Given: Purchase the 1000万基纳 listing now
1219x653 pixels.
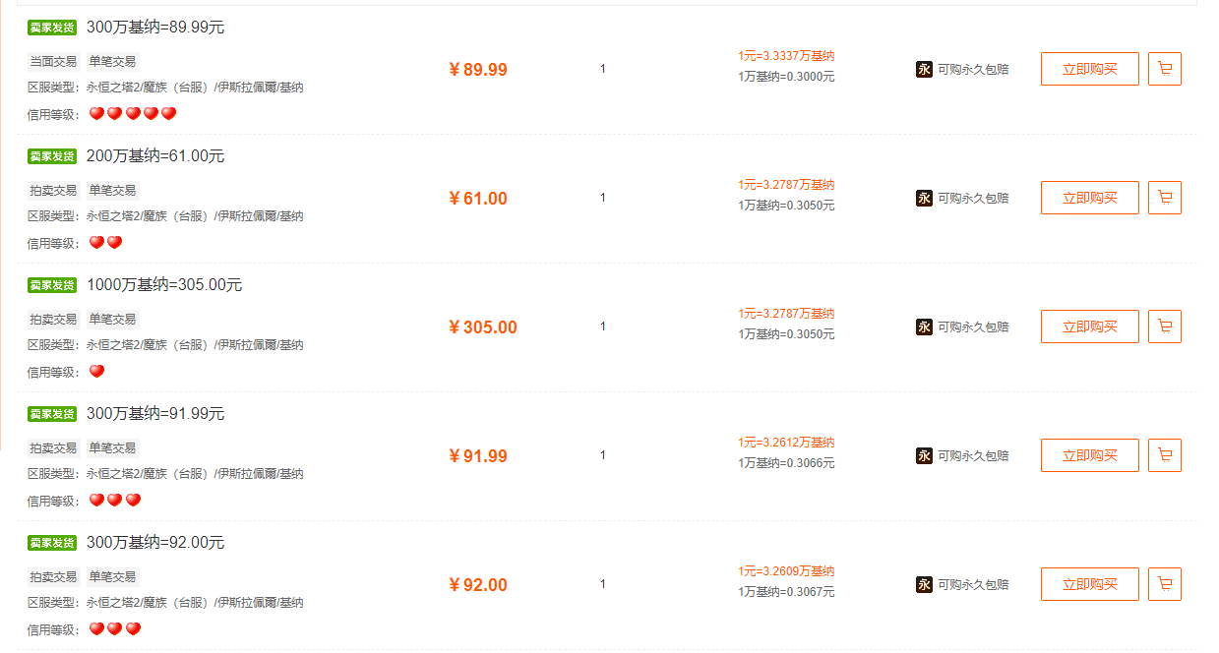Looking at the screenshot, I should 1089,326.
